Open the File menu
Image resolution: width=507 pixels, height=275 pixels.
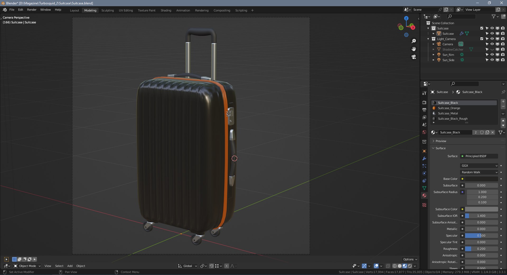12,10
